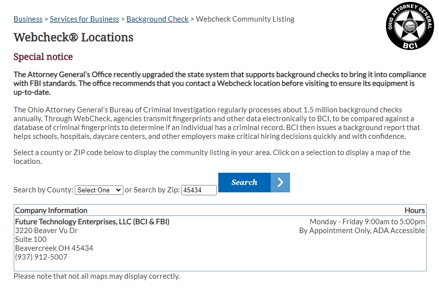Click the 3220 Beaver Vu Dr address

(46, 231)
